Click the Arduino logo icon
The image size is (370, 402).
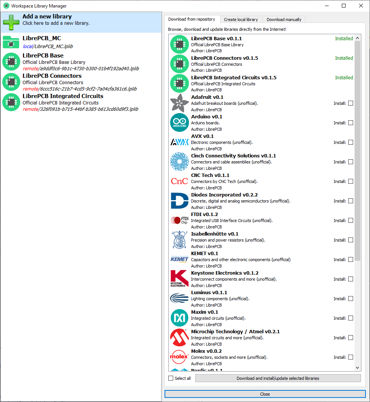point(180,122)
